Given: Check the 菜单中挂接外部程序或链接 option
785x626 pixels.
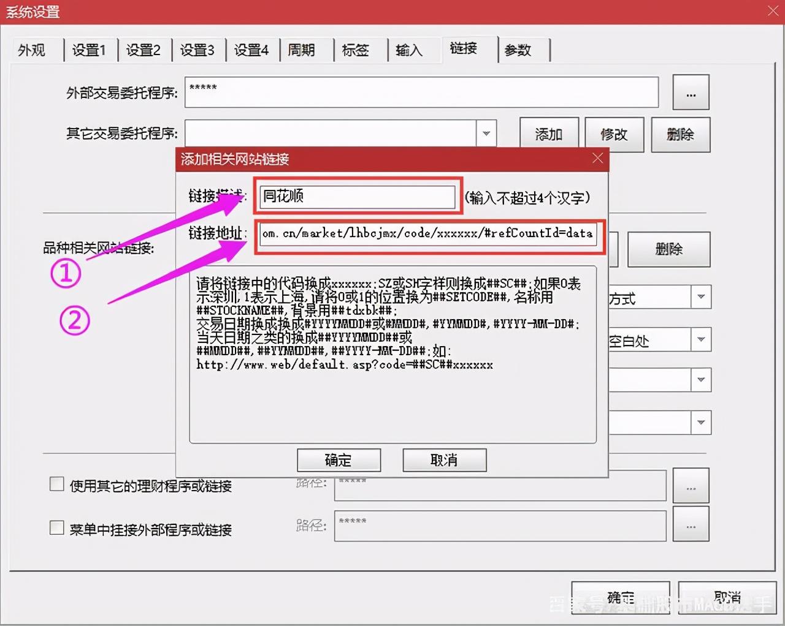Looking at the screenshot, I should 56,527.
